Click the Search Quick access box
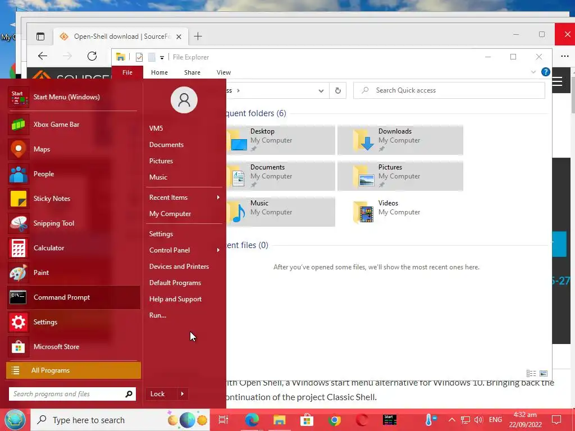Image resolution: width=575 pixels, height=431 pixels. [x=449, y=90]
